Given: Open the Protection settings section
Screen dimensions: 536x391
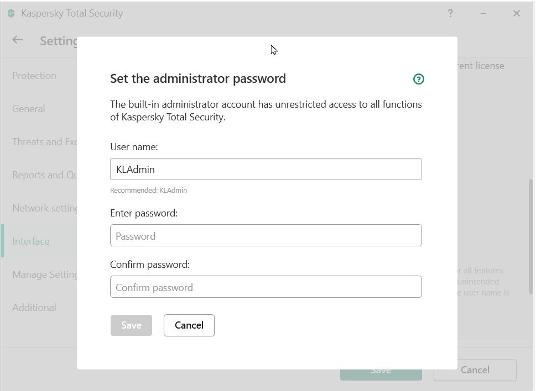Looking at the screenshot, I should tap(34, 76).
